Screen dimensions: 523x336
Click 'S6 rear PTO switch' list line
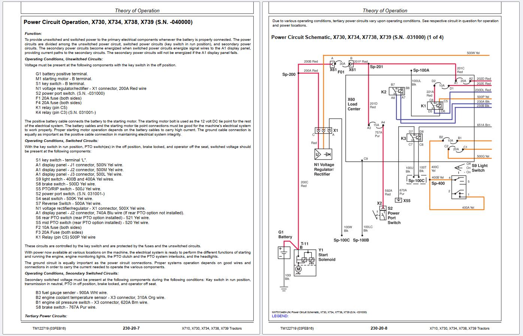click(x=93, y=218)
